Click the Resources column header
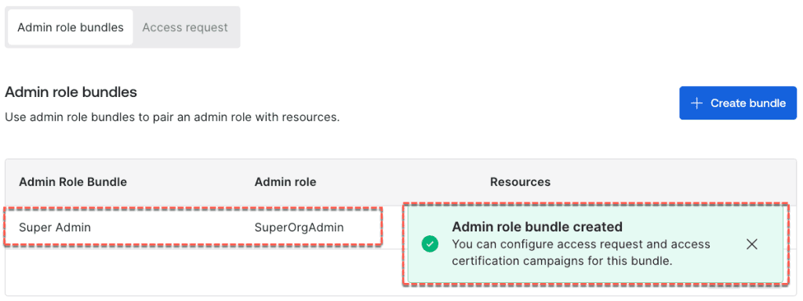This screenshot has height=301, width=803. click(x=521, y=181)
